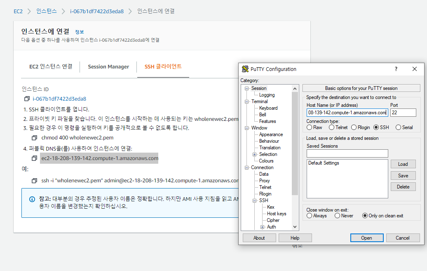Screen dimensions: 427x271
Task: Select Bell in the category tree
Action: pos(263,115)
